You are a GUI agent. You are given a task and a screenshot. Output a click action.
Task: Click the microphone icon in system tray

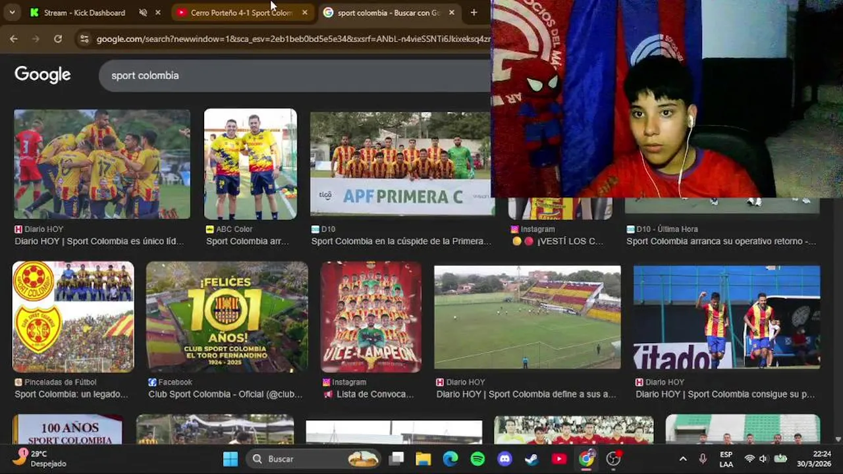pos(703,459)
